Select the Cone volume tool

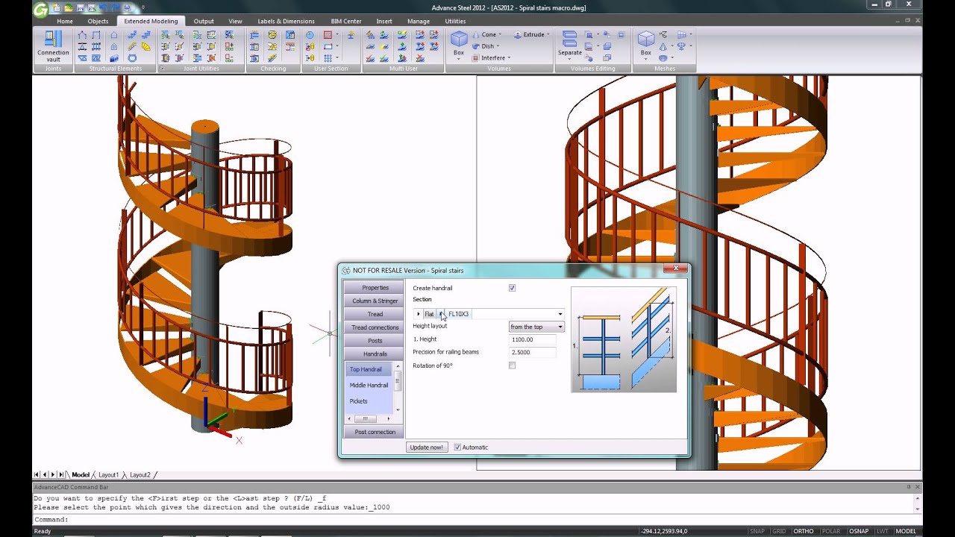point(486,34)
